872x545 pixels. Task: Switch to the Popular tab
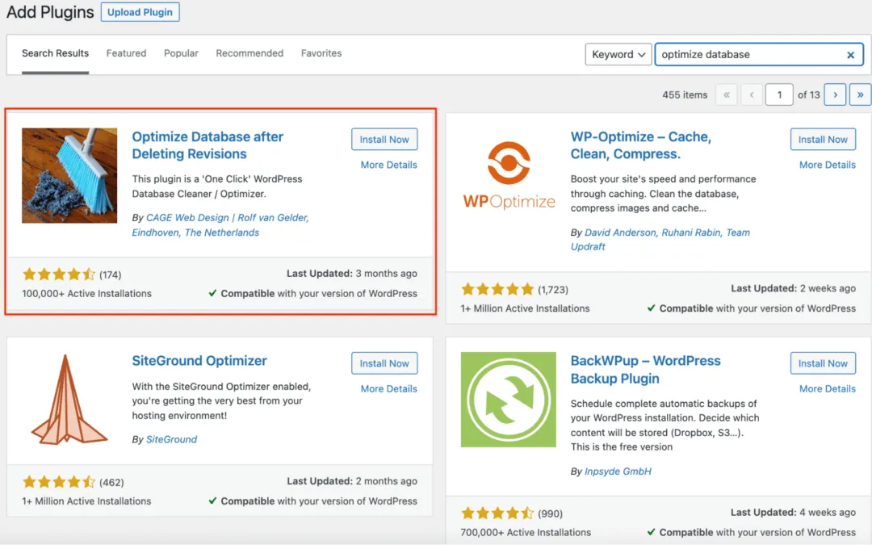(x=181, y=52)
